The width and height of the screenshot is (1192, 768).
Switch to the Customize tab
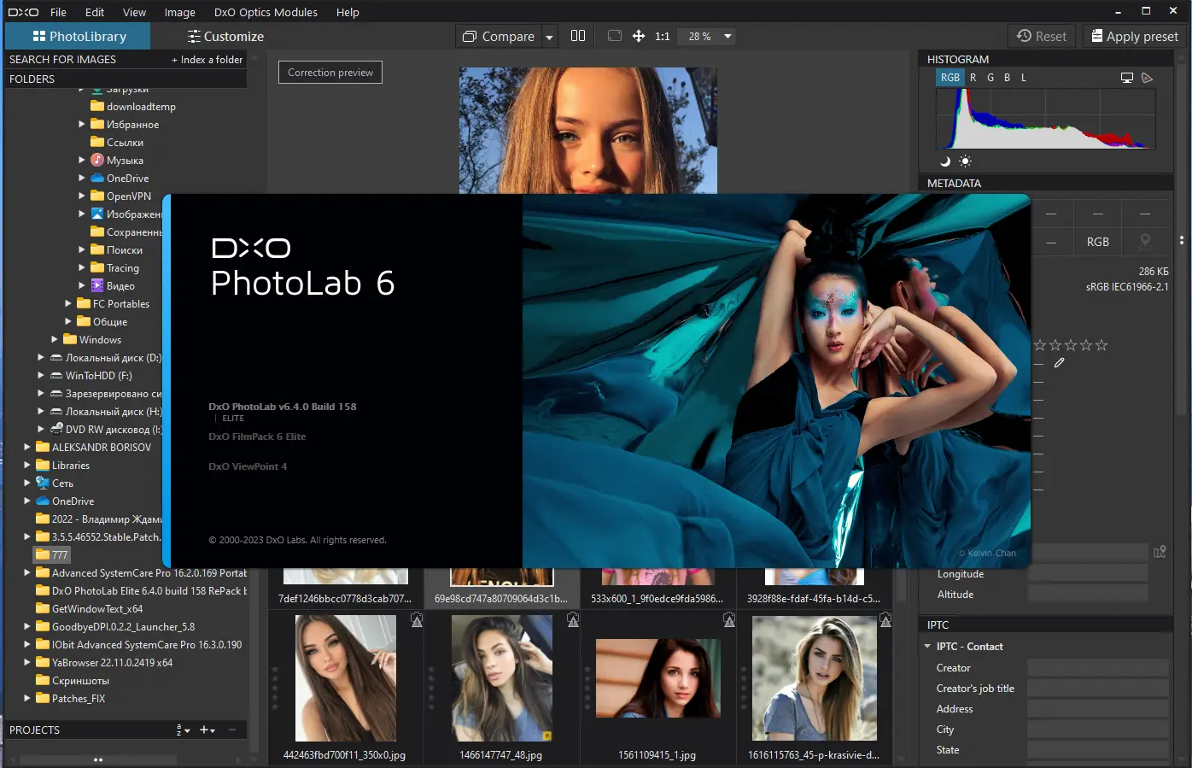(x=225, y=36)
